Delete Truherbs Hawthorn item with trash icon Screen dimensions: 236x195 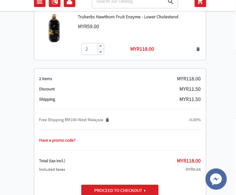point(198,49)
